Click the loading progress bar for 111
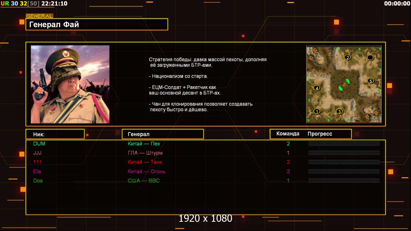Screen dimensions: 411x231 [344, 162]
